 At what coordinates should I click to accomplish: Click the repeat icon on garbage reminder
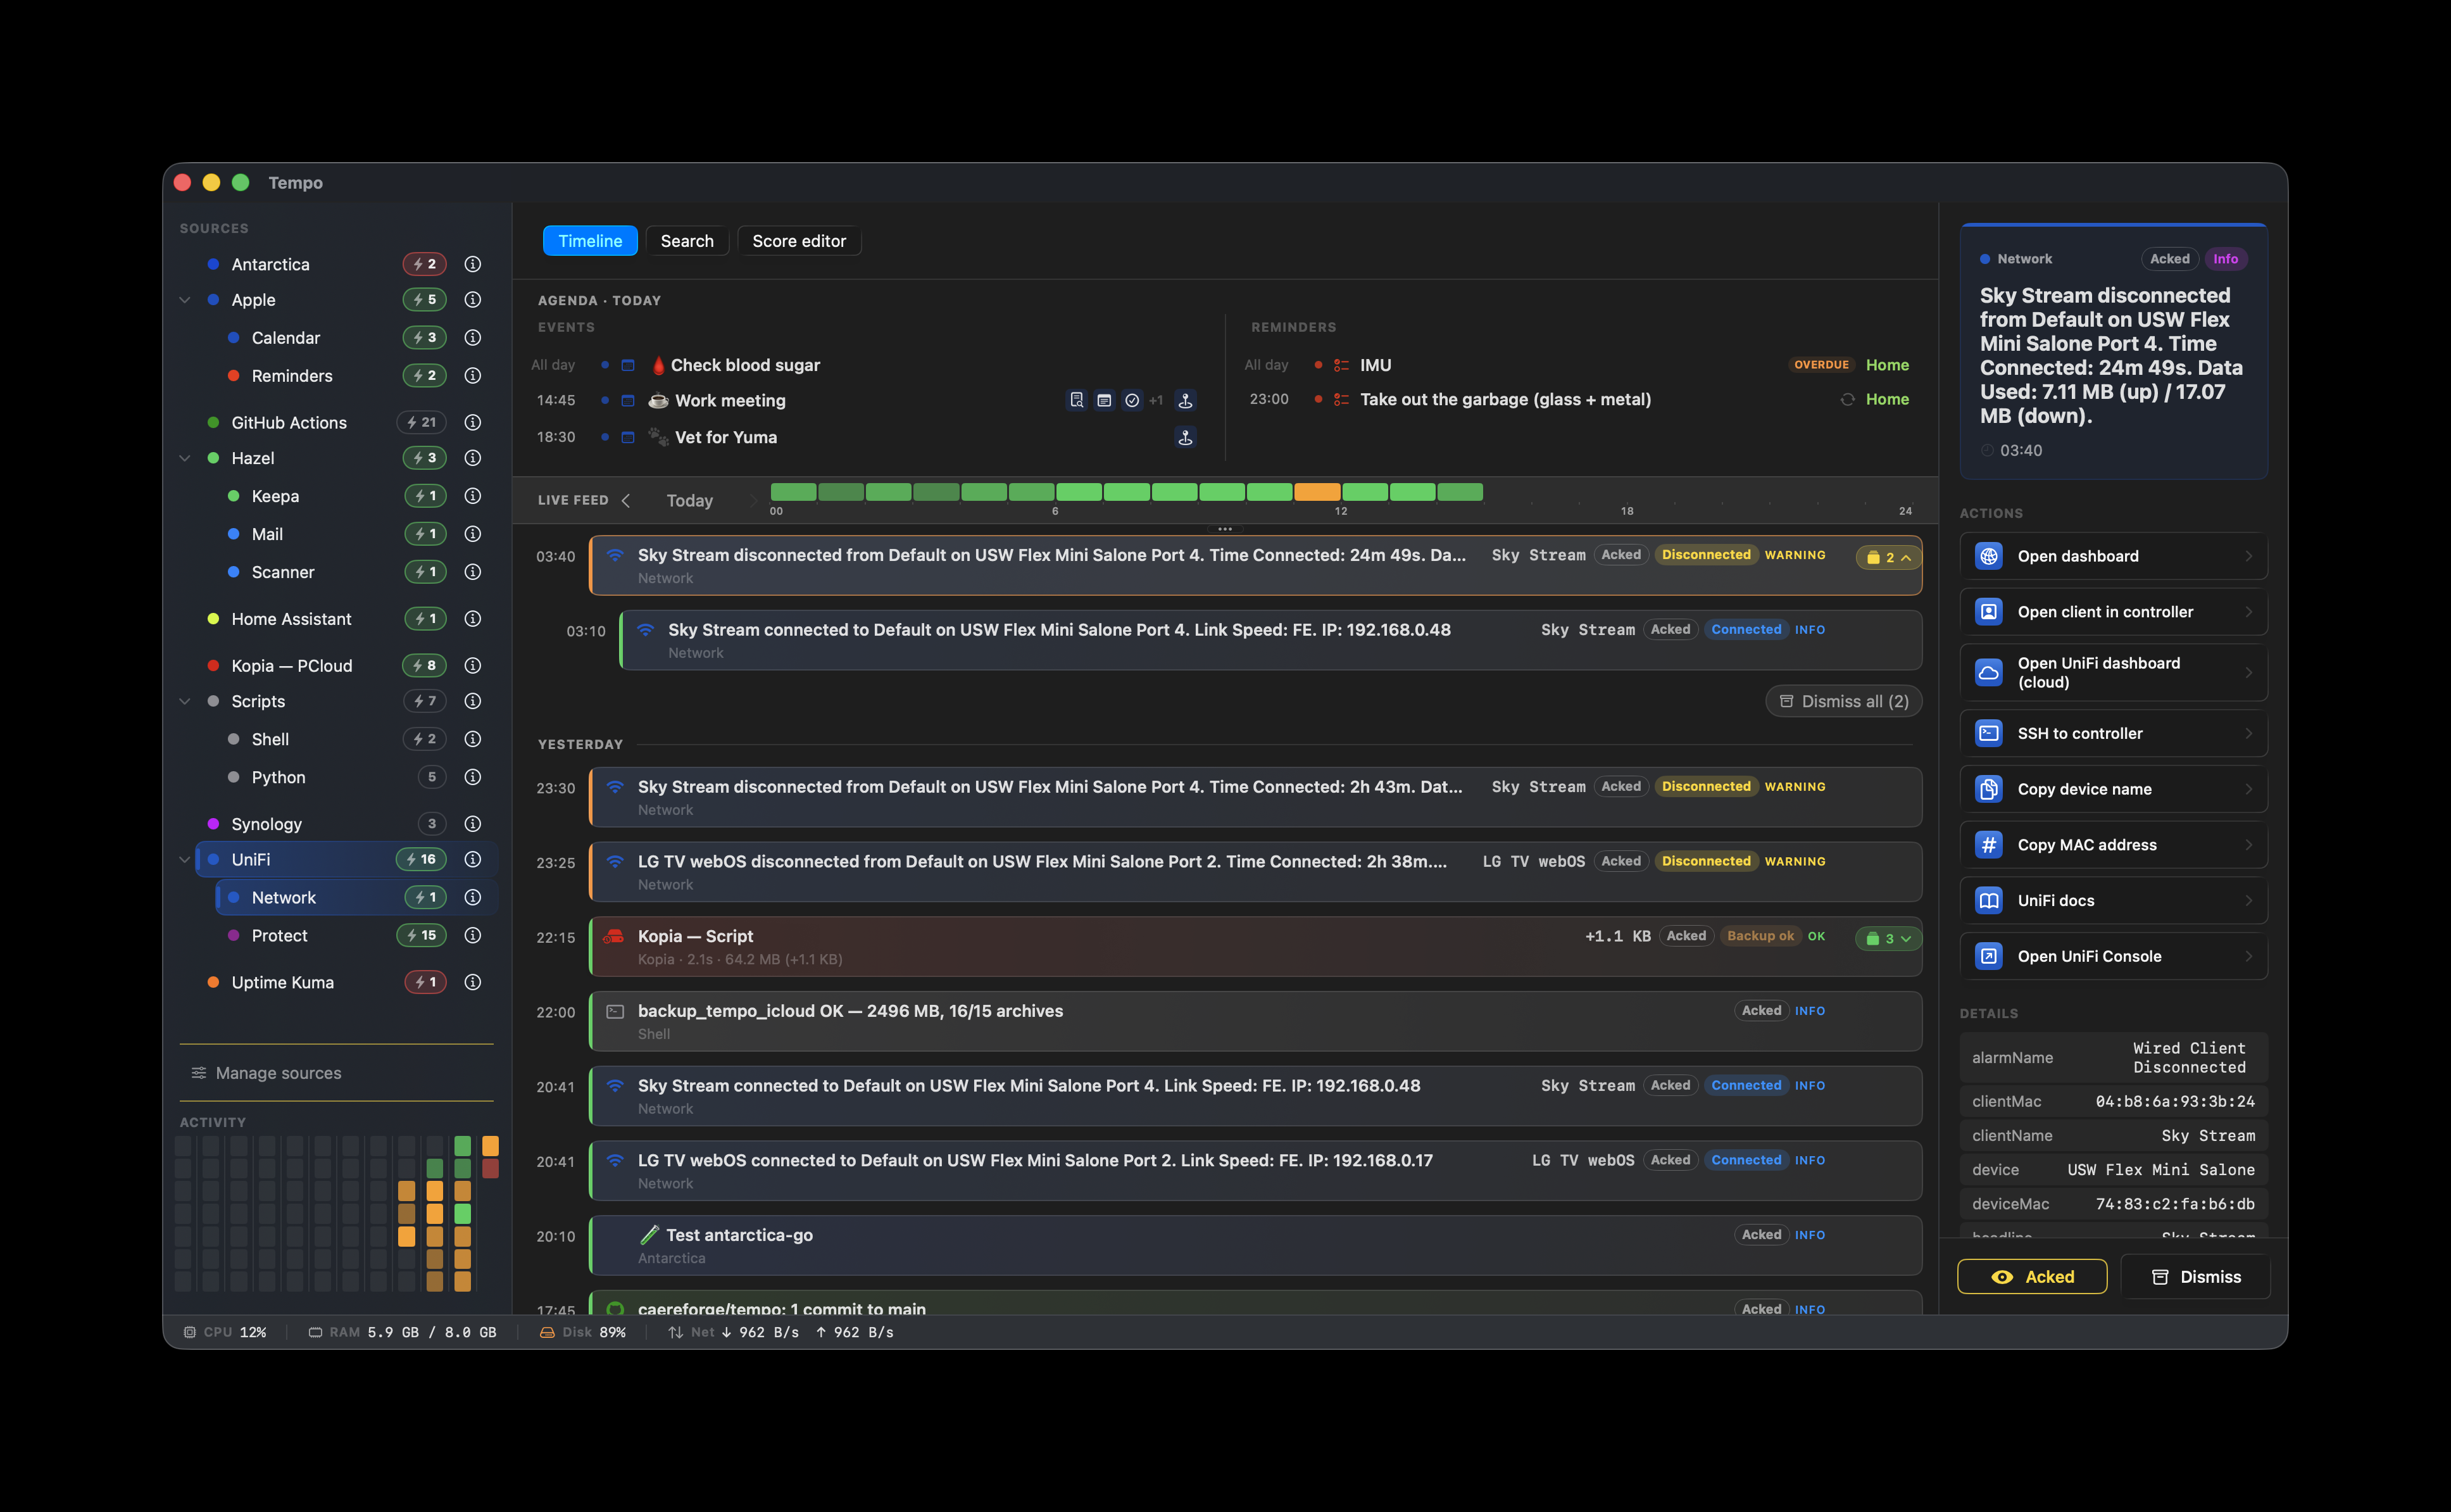1847,399
